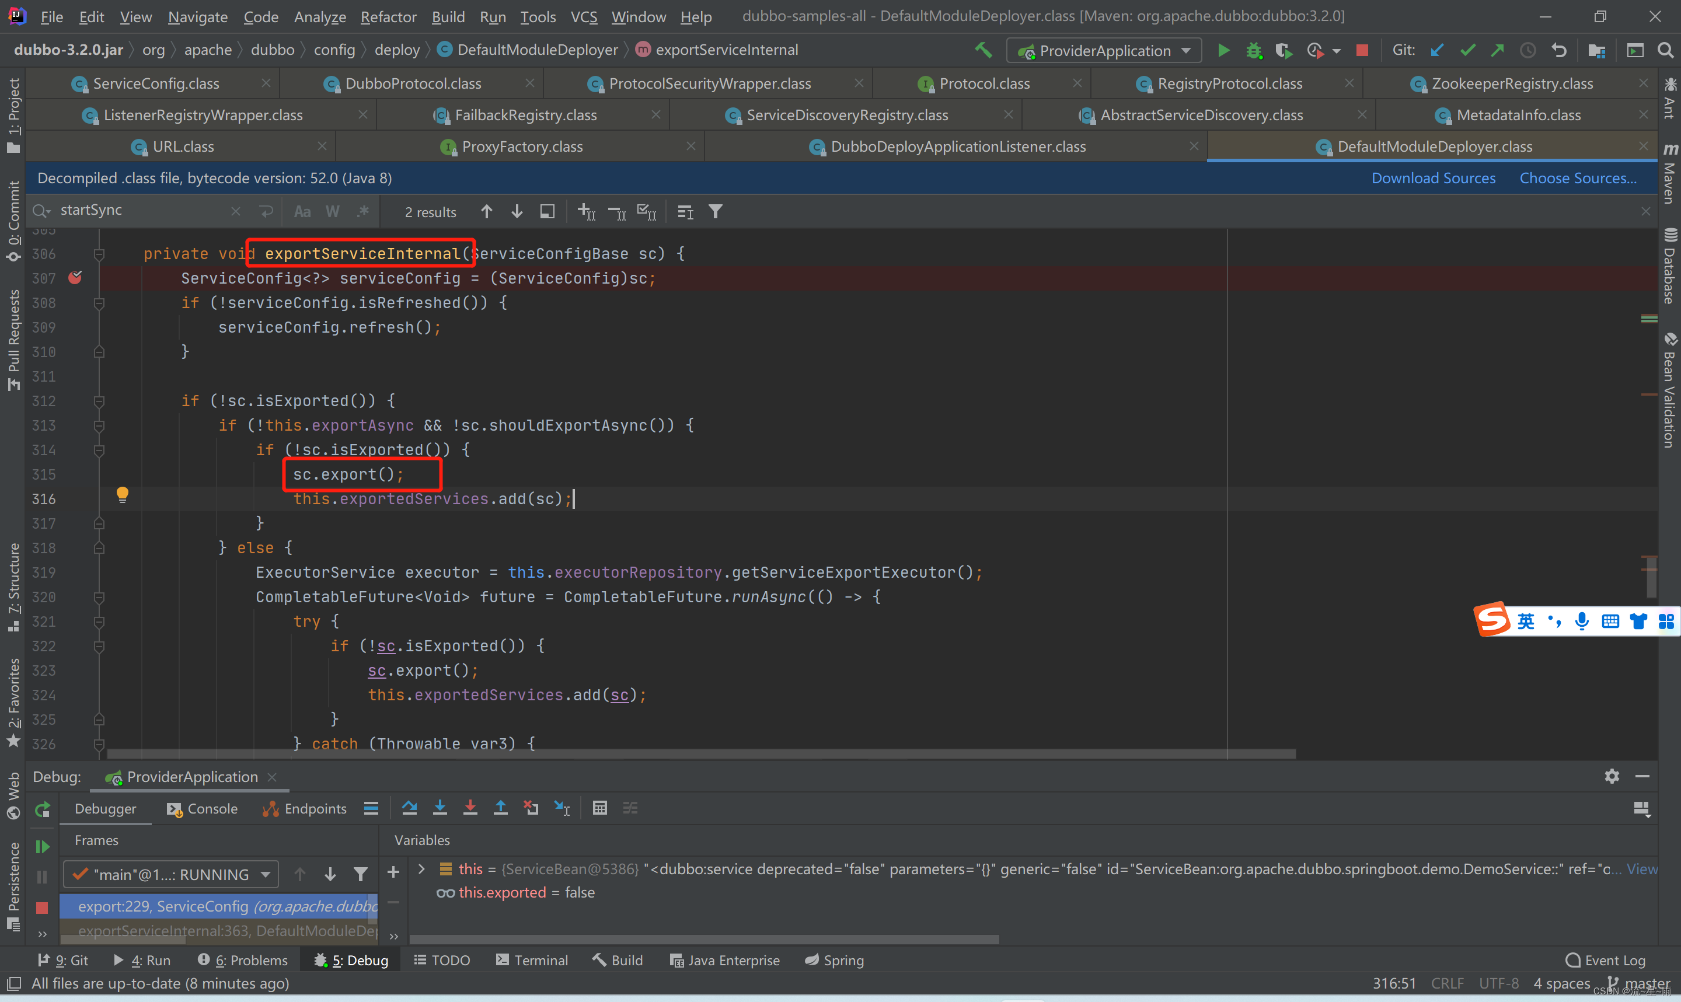Stop the running process with the red square

tap(1362, 51)
